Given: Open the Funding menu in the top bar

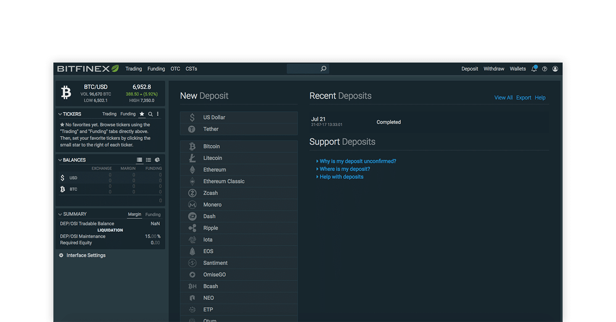Looking at the screenshot, I should coord(156,69).
